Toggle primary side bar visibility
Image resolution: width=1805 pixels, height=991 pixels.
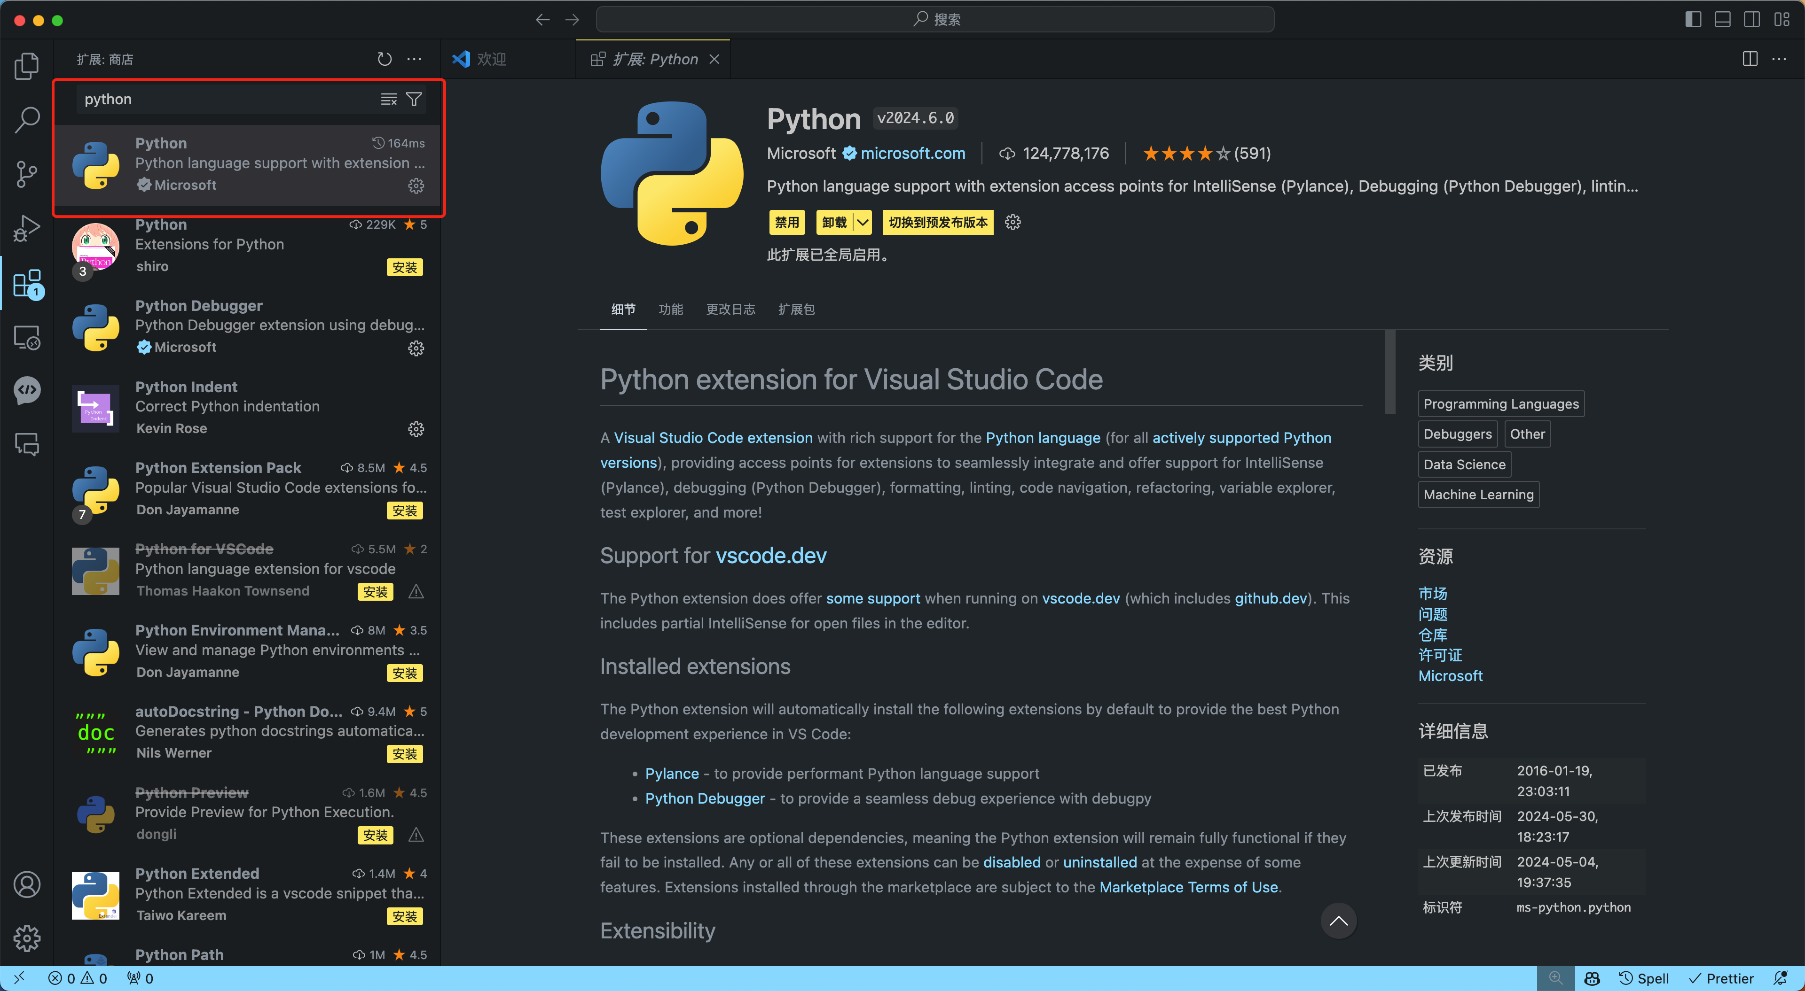[x=1693, y=19]
